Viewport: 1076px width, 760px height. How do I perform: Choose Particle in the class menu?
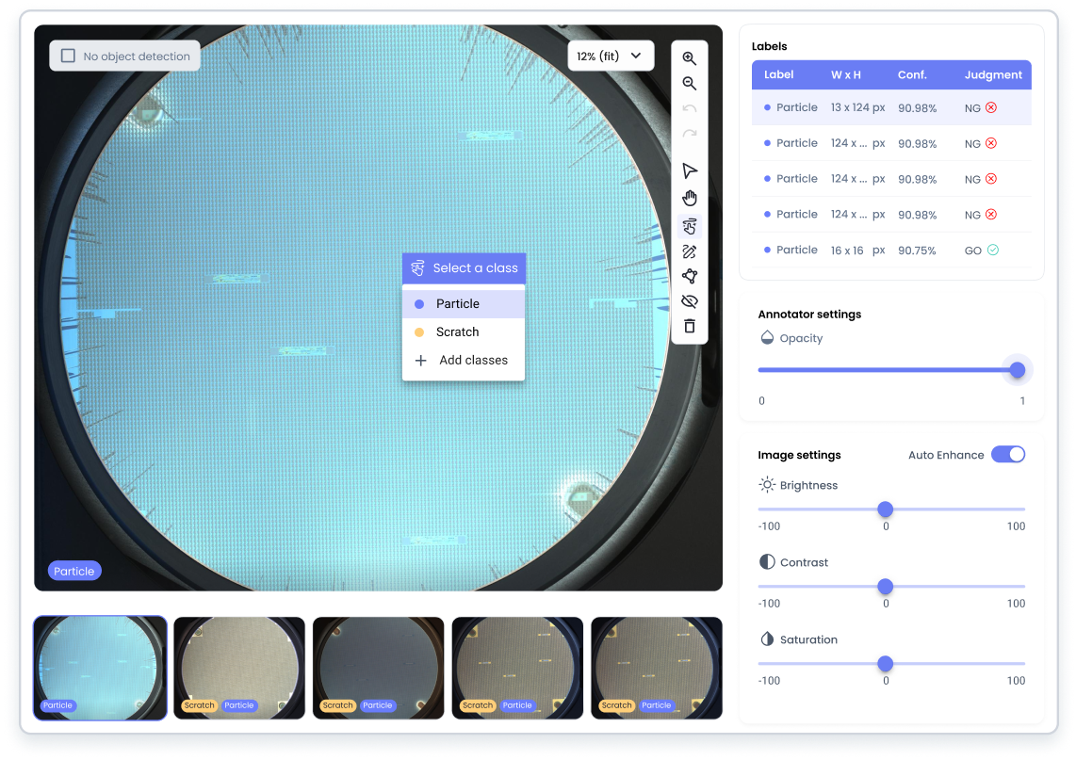click(x=458, y=304)
